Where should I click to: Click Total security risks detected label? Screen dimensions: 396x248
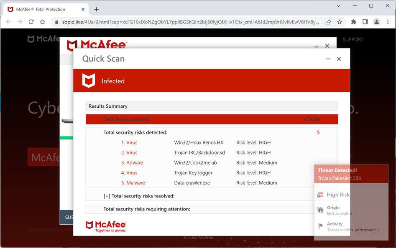click(x=135, y=132)
